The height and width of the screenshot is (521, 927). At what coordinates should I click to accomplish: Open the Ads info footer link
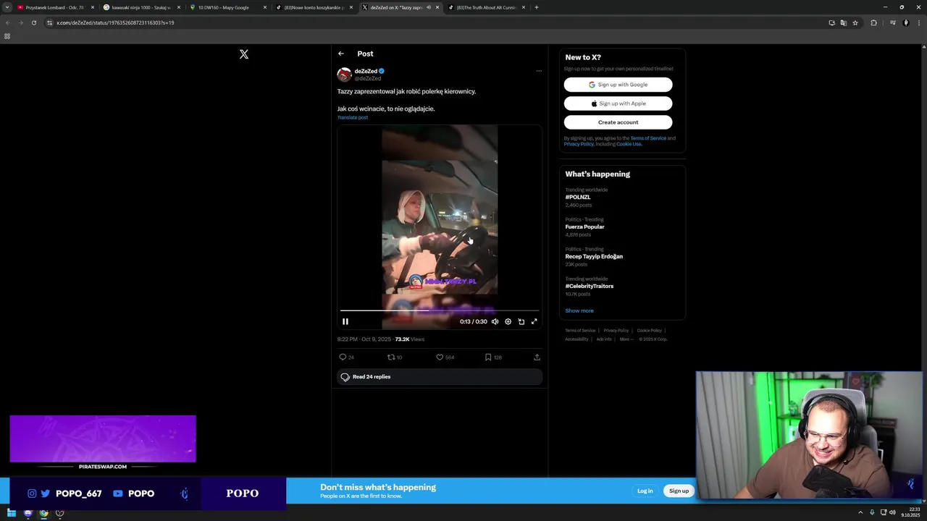[604, 339]
